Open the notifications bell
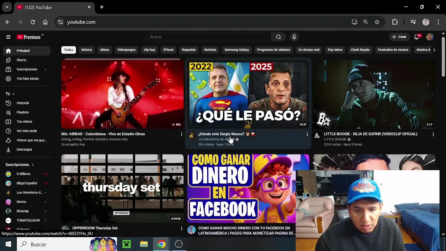 (x=417, y=37)
